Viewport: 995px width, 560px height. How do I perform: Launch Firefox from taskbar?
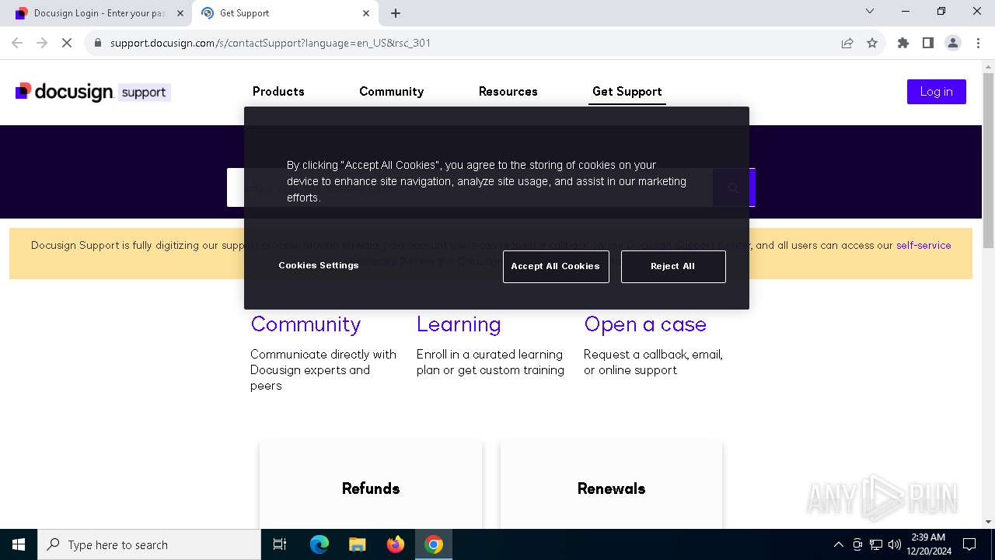396,544
